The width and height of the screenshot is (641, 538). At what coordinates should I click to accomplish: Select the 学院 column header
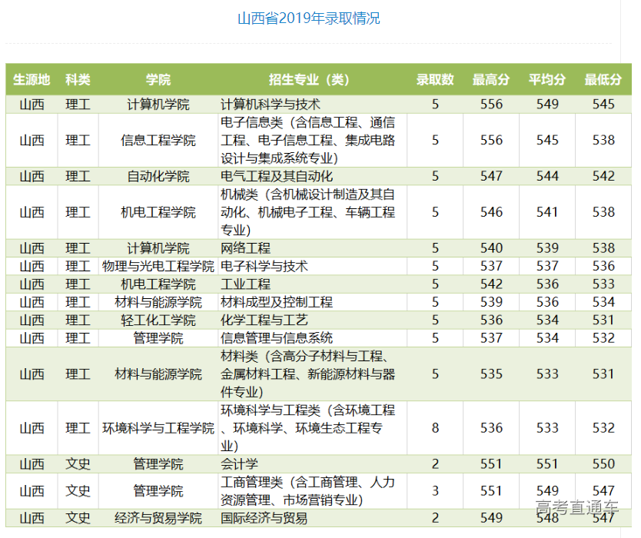[x=158, y=80]
